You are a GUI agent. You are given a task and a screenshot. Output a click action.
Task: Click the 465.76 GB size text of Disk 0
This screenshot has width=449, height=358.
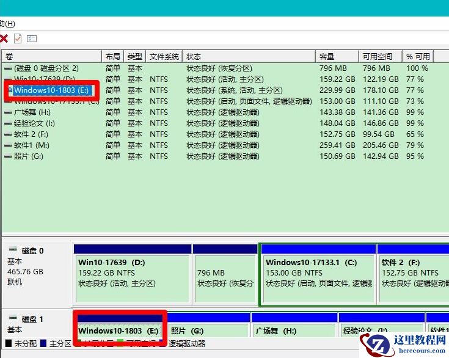click(x=25, y=271)
